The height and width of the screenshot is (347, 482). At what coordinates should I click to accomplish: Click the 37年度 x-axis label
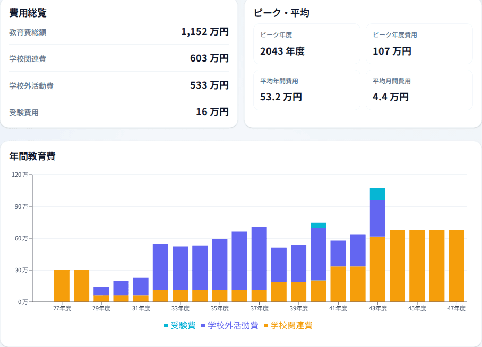[259, 308]
